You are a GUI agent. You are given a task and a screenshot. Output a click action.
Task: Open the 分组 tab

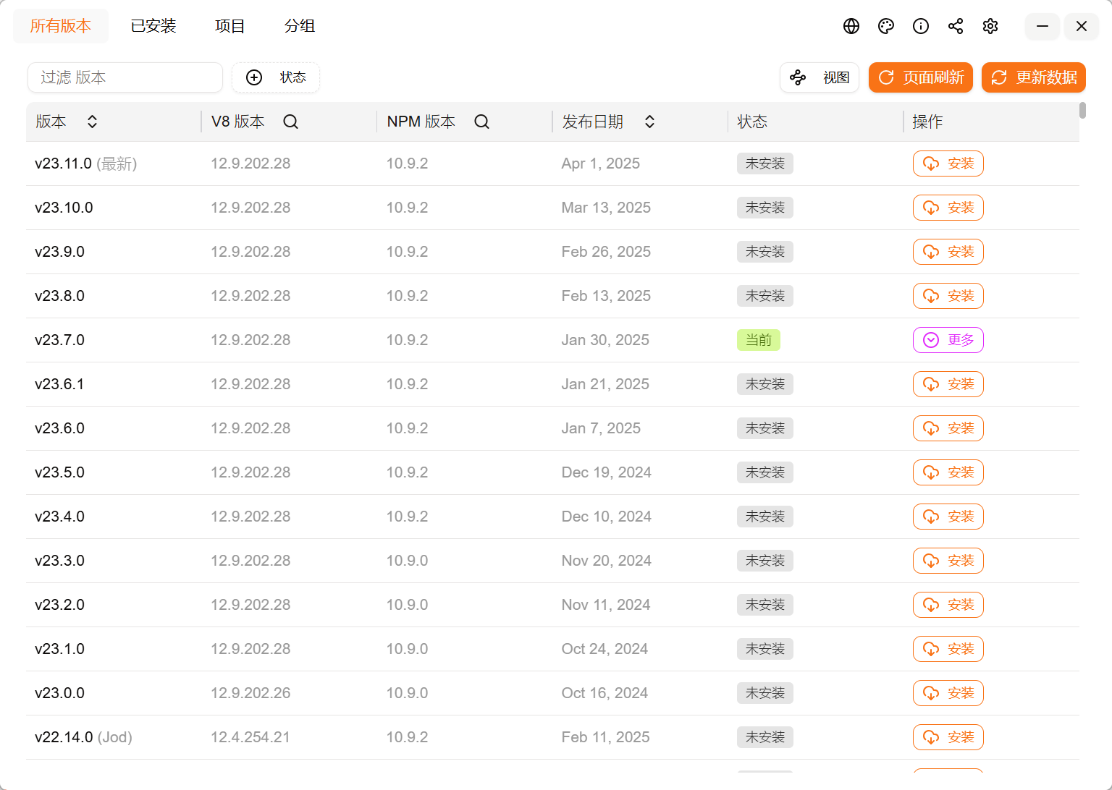click(300, 26)
